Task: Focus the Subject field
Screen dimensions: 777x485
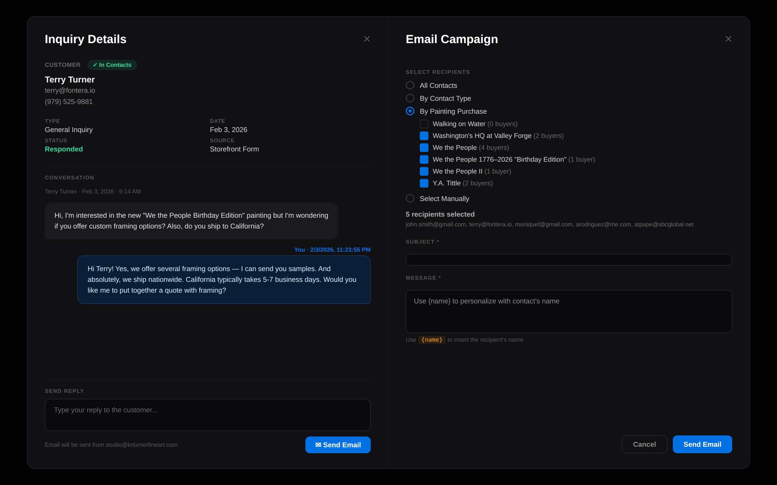Action: pos(568,259)
